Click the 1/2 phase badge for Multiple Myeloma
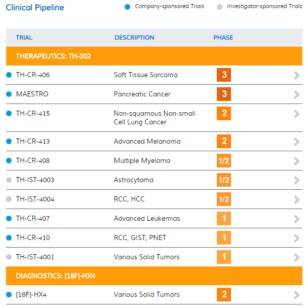 (223, 161)
